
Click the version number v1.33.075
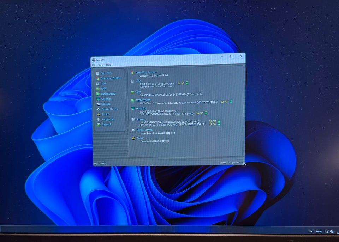100,164
